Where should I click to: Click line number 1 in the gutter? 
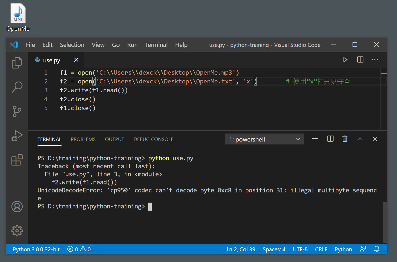pyautogui.click(x=46, y=72)
